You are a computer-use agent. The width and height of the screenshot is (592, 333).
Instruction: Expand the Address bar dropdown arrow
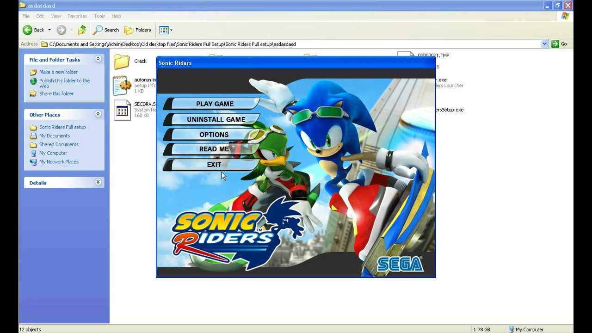coord(544,44)
